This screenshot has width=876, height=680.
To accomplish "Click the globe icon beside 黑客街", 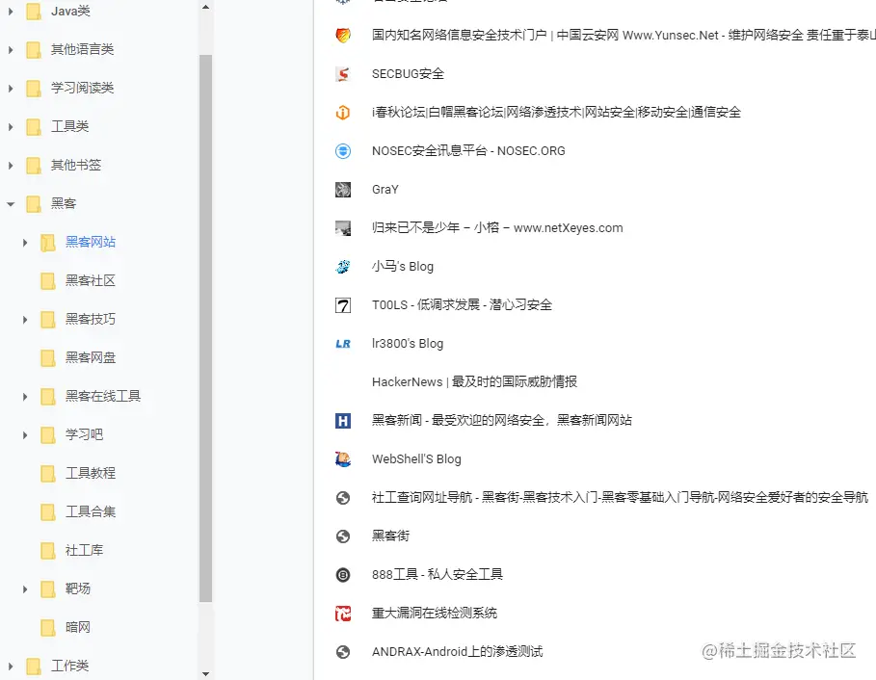I will point(343,536).
